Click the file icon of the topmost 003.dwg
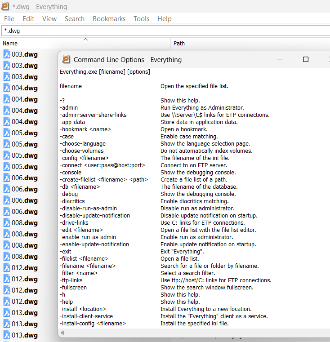The height and width of the screenshot is (342, 330). point(7,54)
